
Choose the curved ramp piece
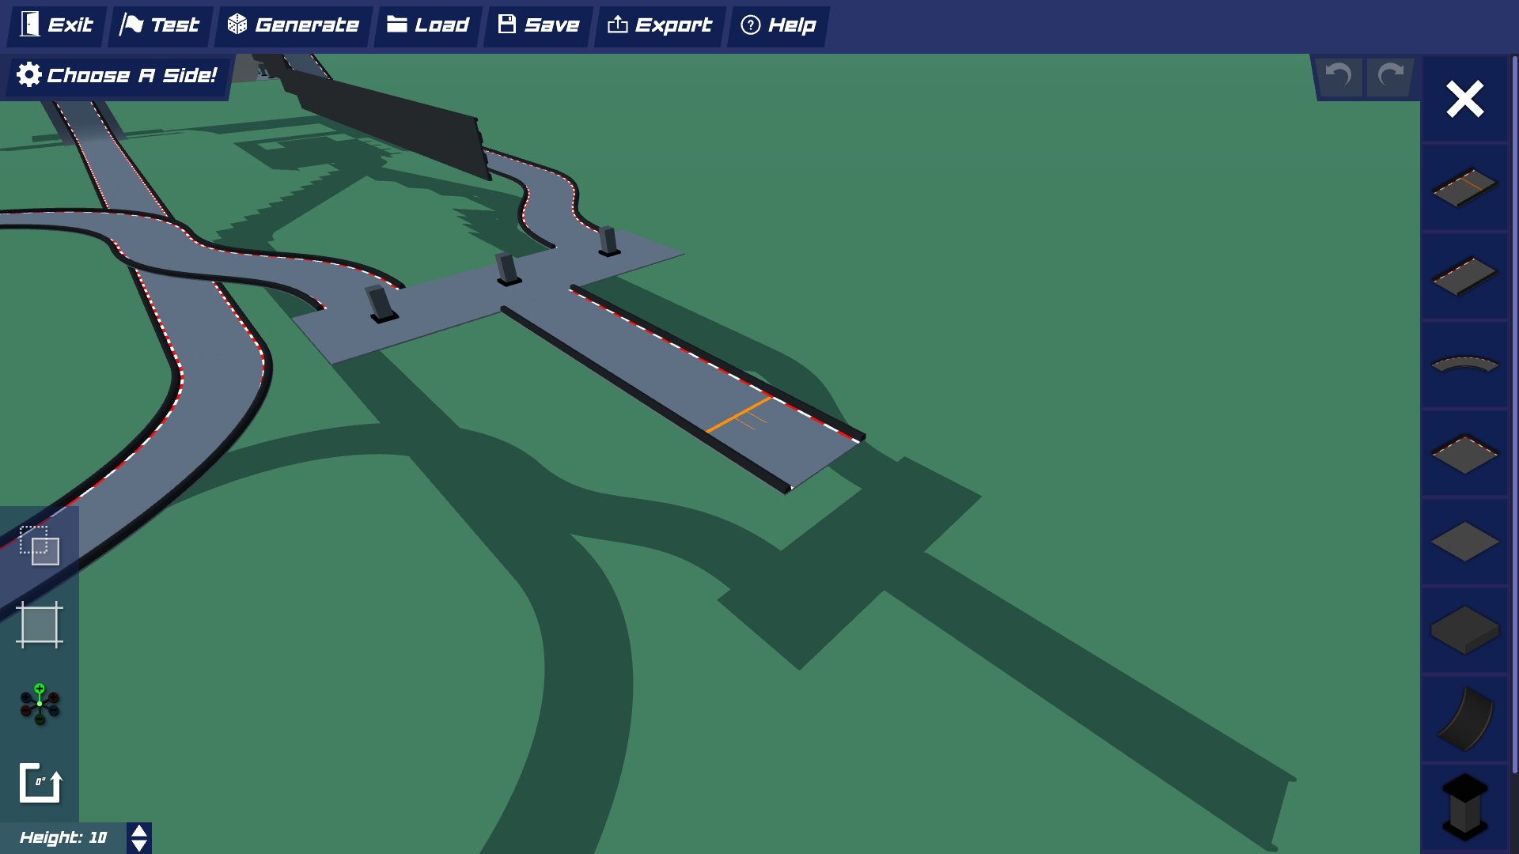click(x=1464, y=719)
